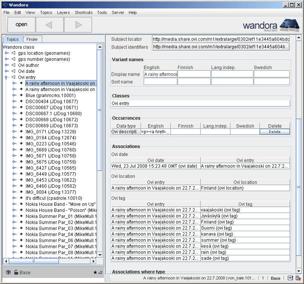Image resolution: width=304 pixels, height=284 pixels.
Task: Navigate back using the left arrow icon
Action: pyautogui.click(x=49, y=24)
